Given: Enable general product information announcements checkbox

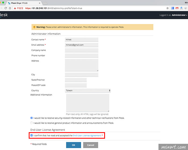Looking at the screenshot, I should point(31,123).
